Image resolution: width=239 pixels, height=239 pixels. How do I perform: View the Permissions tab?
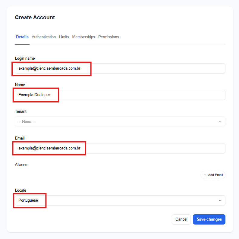click(108, 37)
